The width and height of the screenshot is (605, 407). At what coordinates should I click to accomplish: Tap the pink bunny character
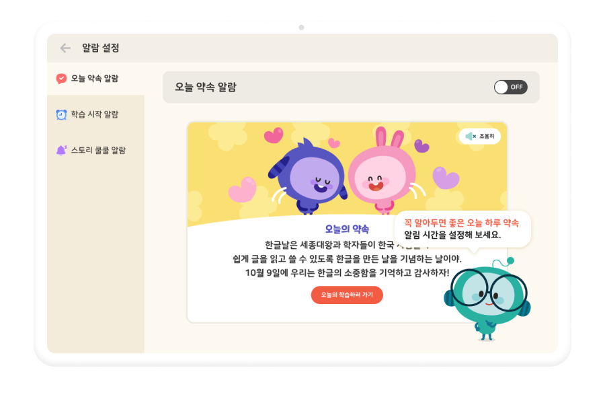381,172
